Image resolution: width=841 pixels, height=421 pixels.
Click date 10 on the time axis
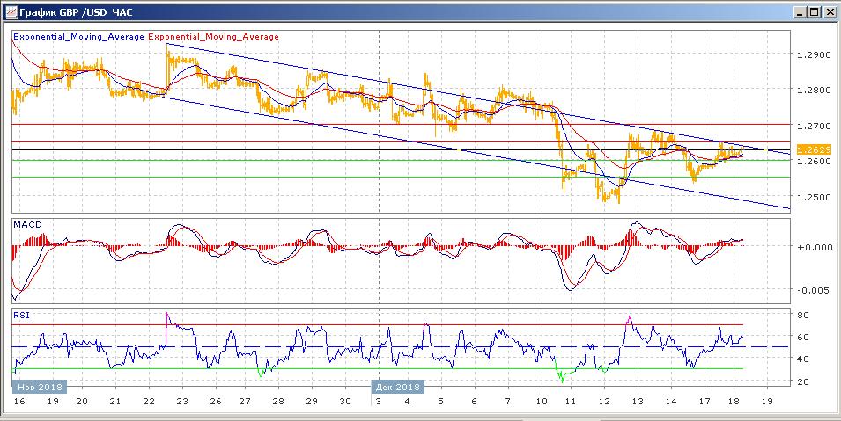coord(539,400)
